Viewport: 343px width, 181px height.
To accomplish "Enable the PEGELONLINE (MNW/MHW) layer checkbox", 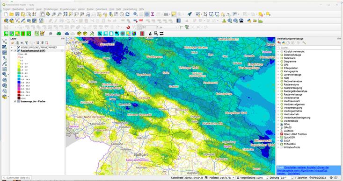I will (x=15, y=47).
